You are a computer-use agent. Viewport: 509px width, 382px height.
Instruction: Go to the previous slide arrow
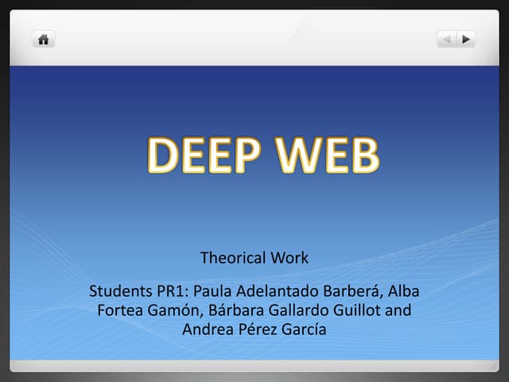click(447, 39)
